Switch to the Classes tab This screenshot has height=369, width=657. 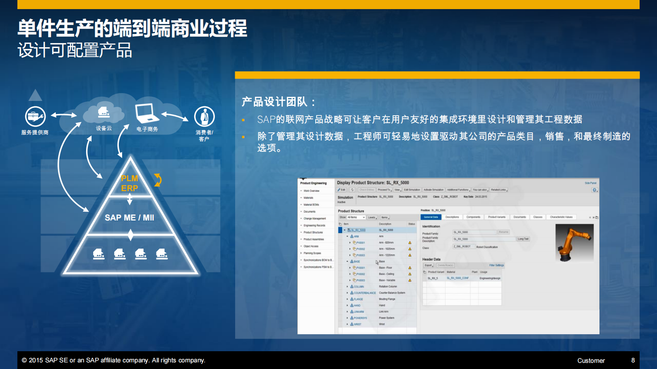tap(538, 217)
